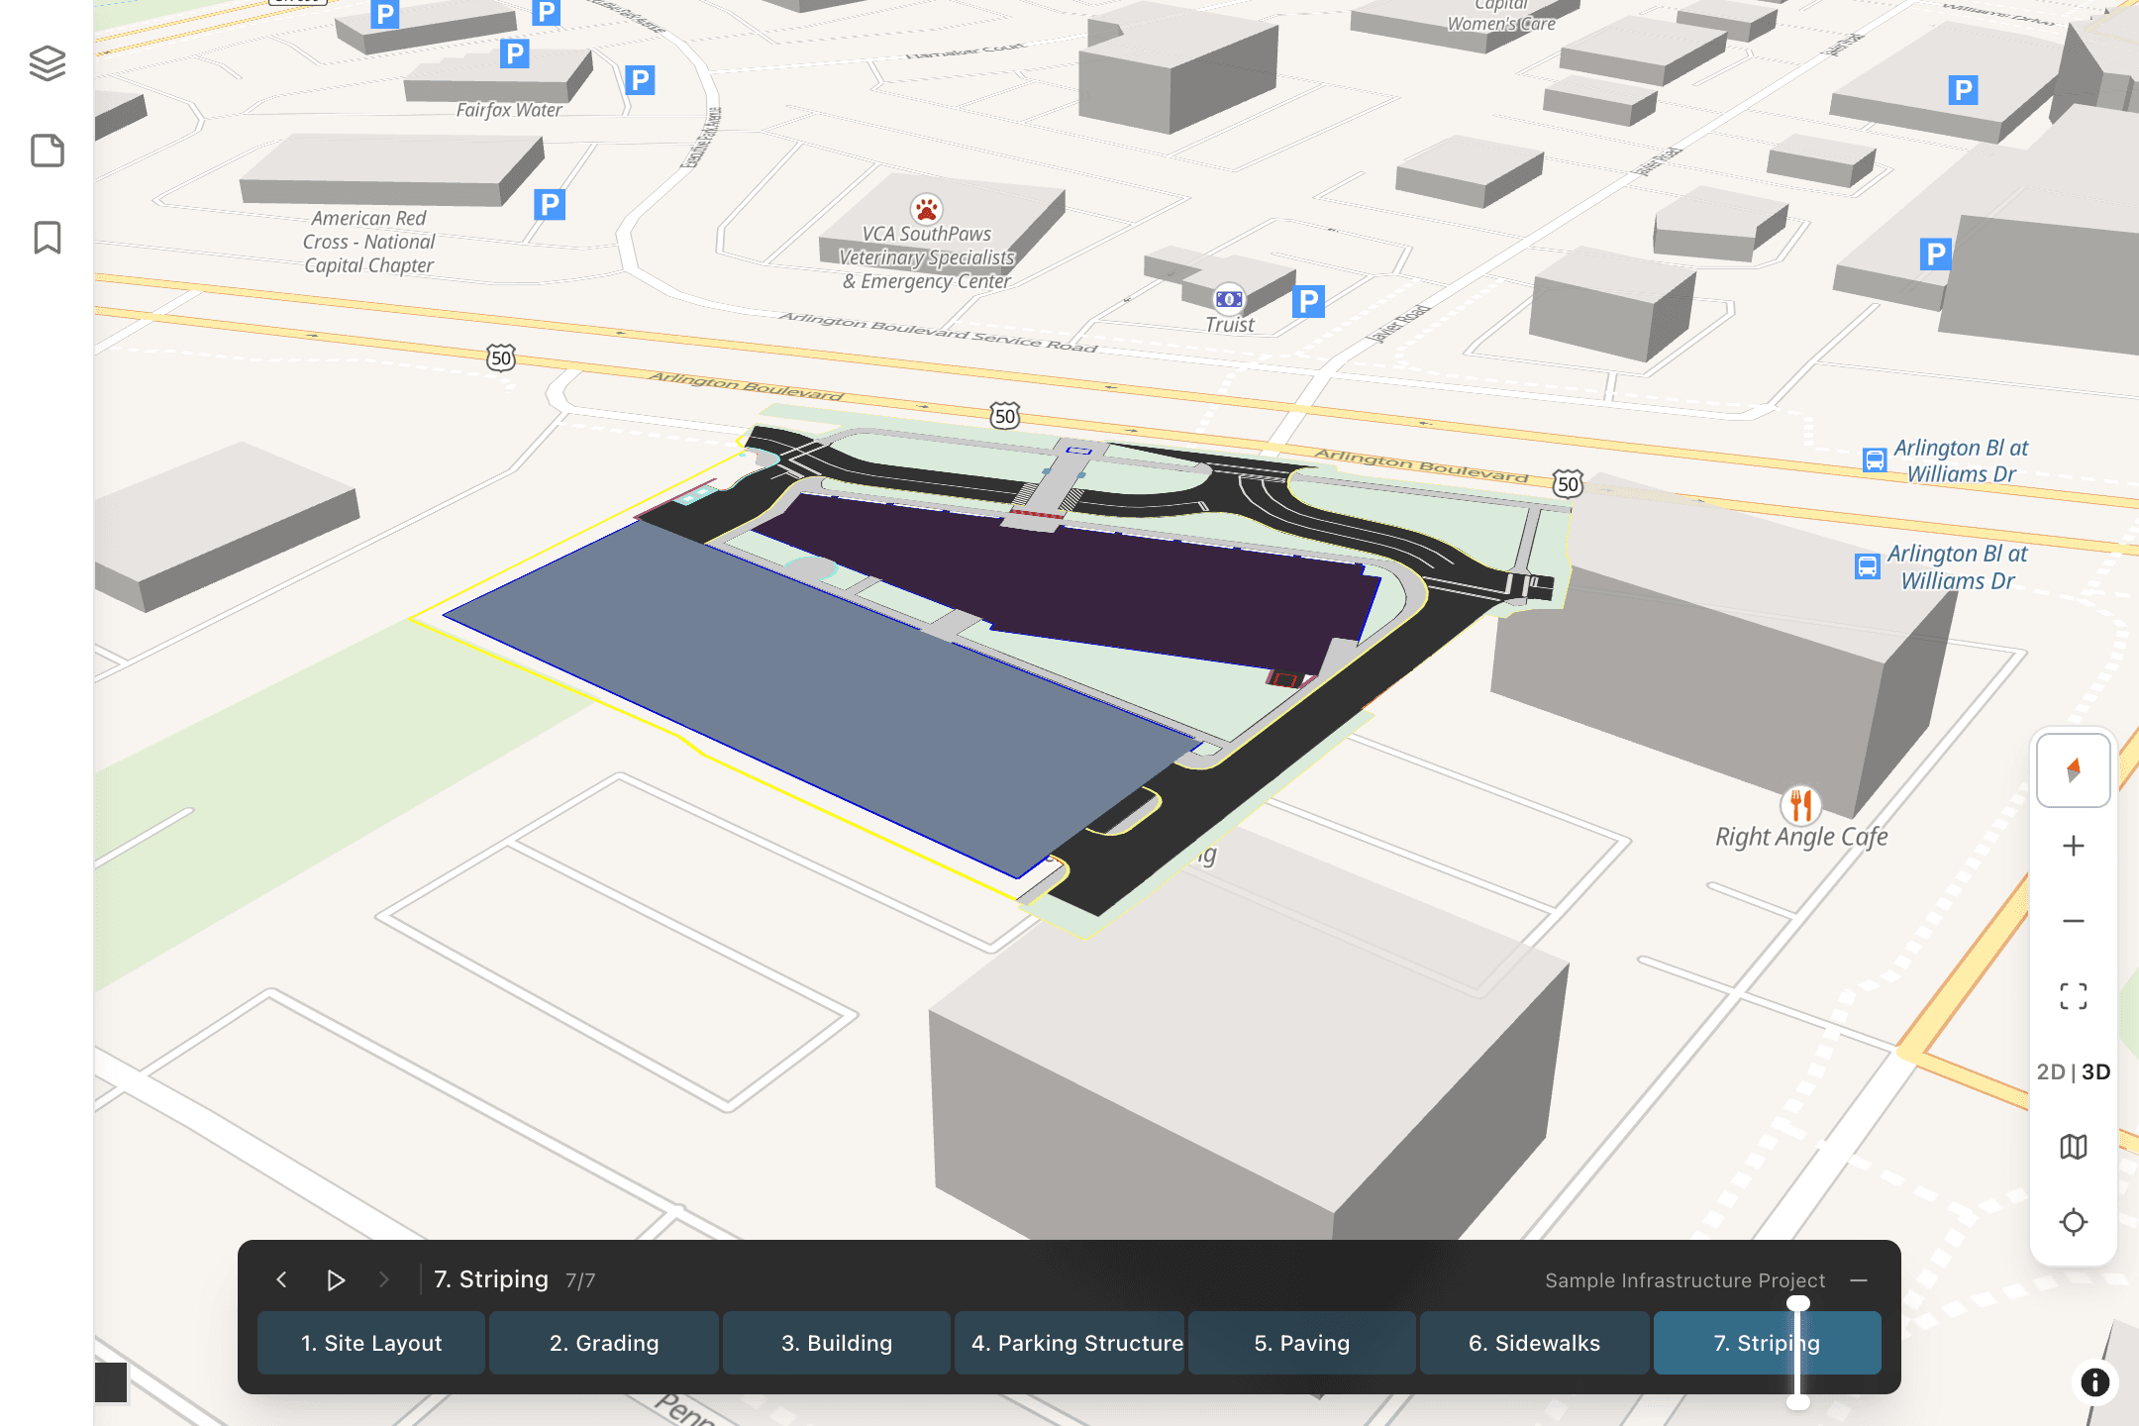Open the document page icon in sidebar
This screenshot has width=2139, height=1426.
47,151
